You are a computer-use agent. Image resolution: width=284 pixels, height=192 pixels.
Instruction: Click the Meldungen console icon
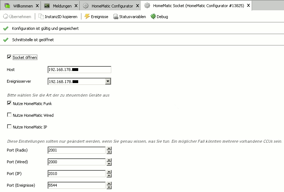(x=47, y=6)
